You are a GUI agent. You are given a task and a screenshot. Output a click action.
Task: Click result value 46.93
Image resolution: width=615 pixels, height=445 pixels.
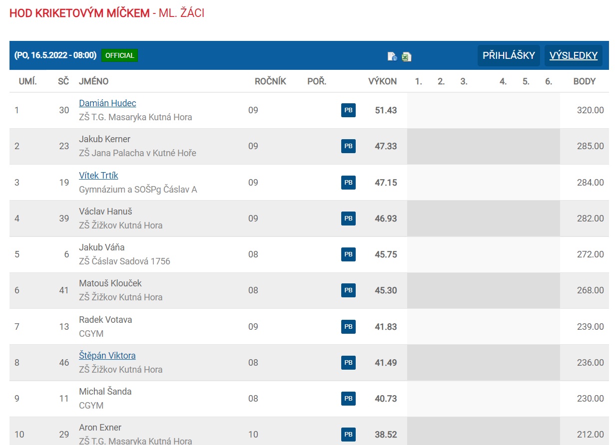[386, 219]
